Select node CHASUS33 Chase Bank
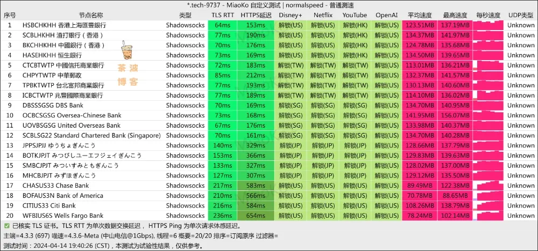Image resolution: width=538 pixels, height=251 pixels. point(55,186)
